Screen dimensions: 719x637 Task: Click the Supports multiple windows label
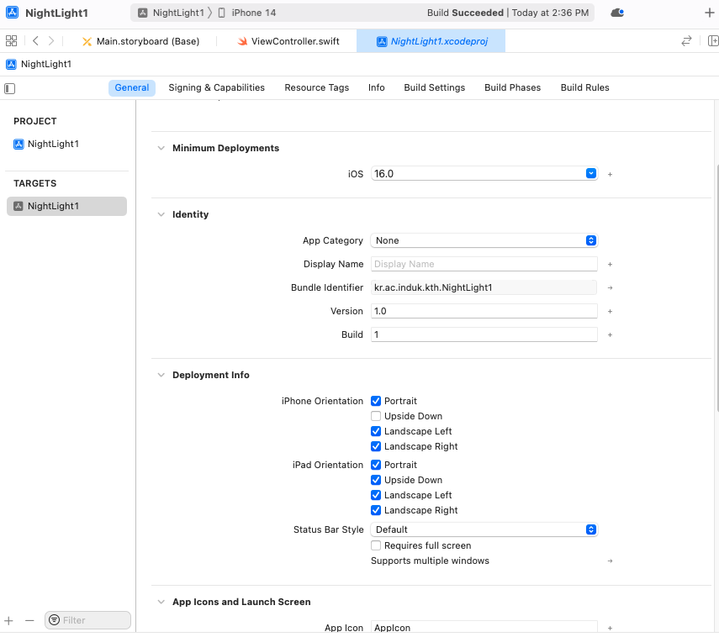tap(430, 561)
